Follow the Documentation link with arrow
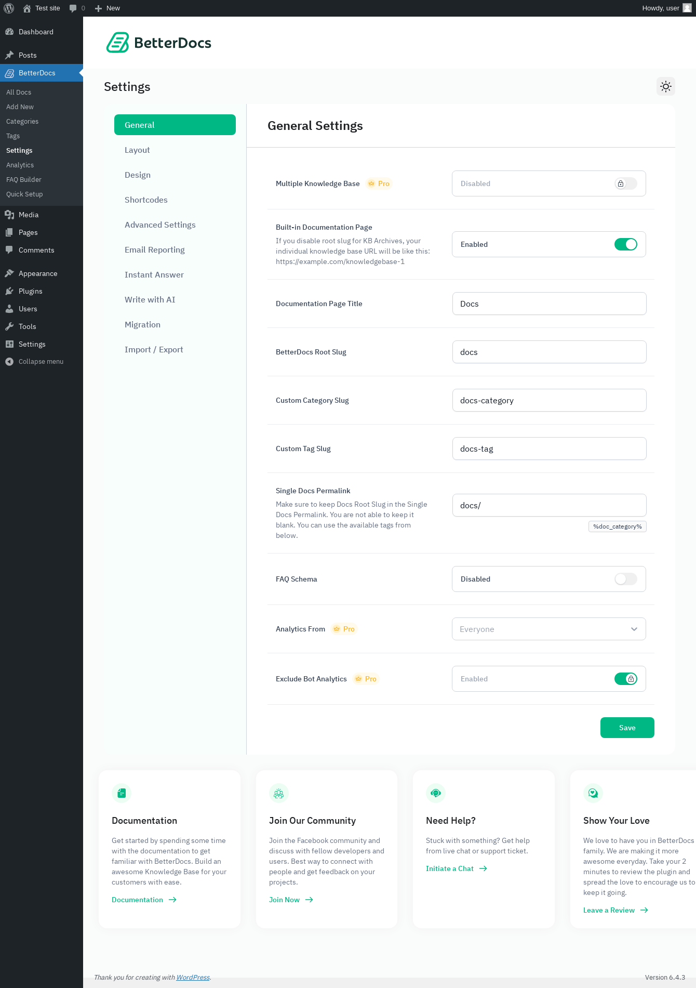 pos(144,900)
